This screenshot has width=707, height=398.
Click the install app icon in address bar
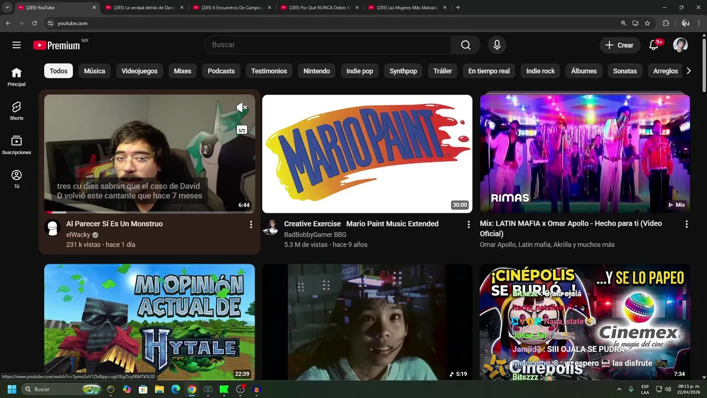tap(635, 23)
